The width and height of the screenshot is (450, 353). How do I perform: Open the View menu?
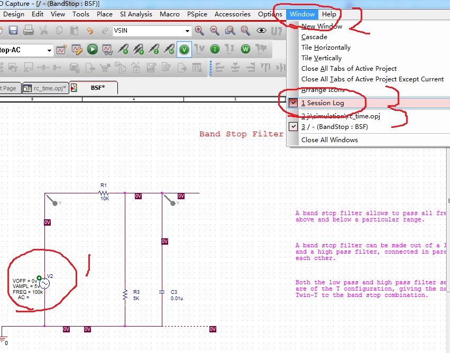pos(58,14)
